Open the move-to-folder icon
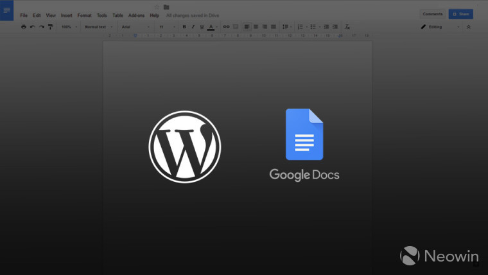 point(166,7)
